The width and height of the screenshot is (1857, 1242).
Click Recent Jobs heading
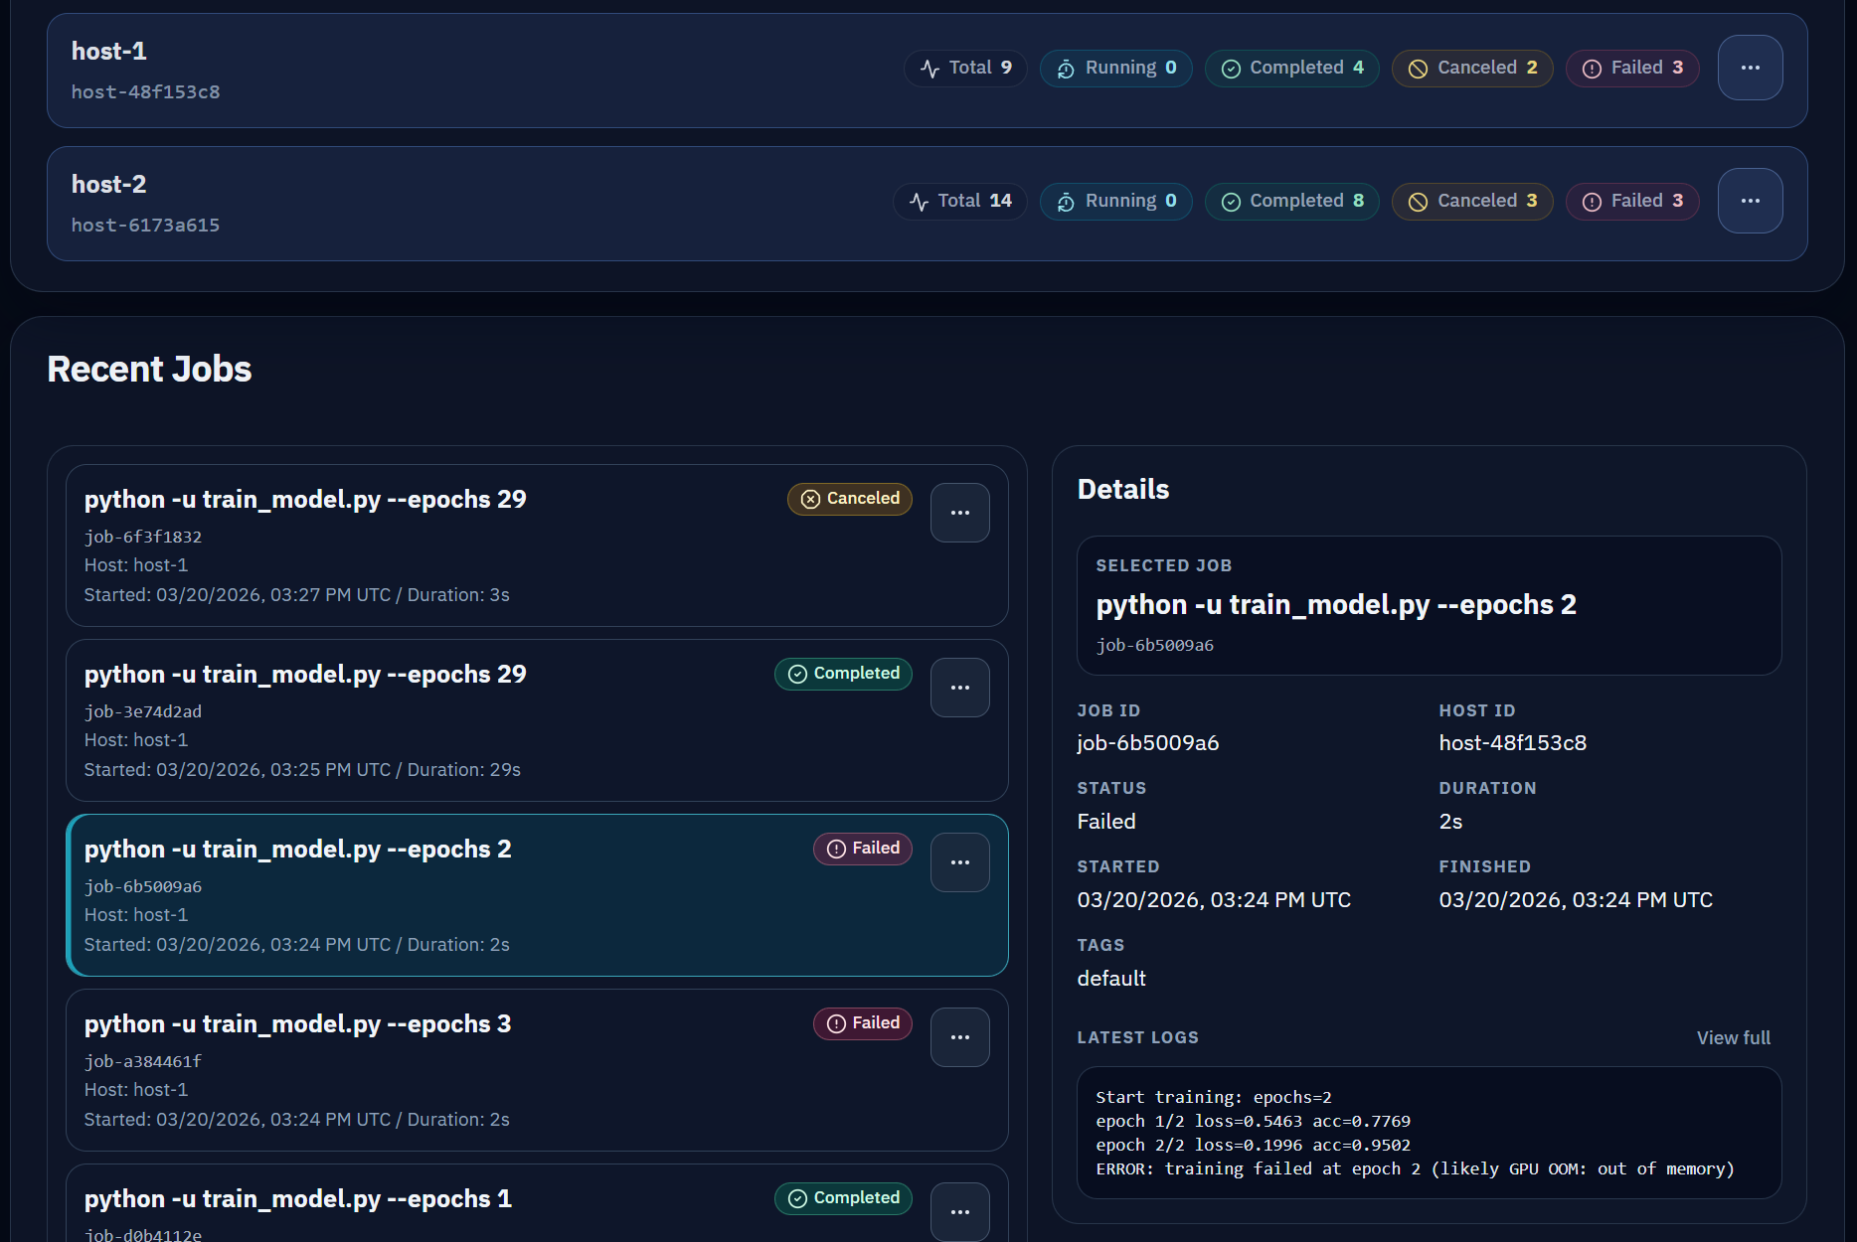tap(149, 370)
